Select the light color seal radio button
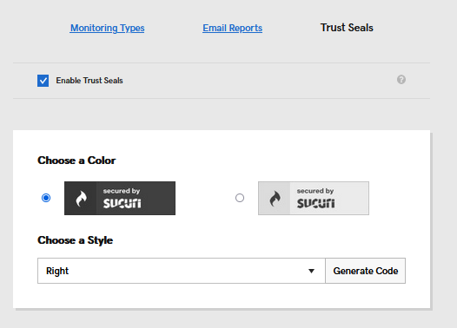The width and height of the screenshot is (457, 328). [240, 198]
